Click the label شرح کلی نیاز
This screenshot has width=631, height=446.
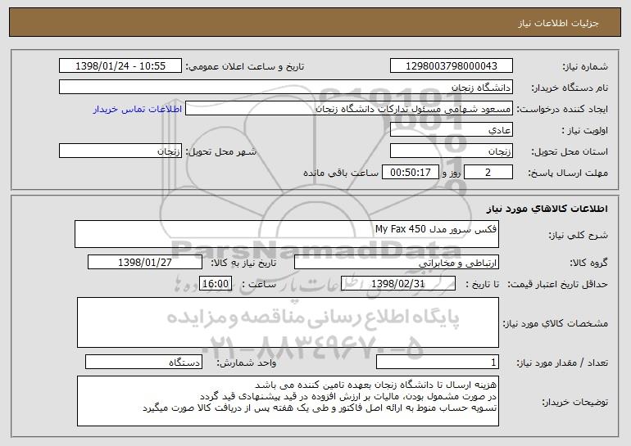pos(579,235)
